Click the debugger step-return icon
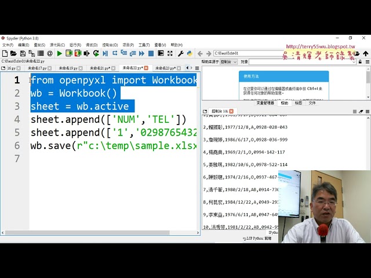The width and height of the screenshot is (371, 278). tap(133, 53)
